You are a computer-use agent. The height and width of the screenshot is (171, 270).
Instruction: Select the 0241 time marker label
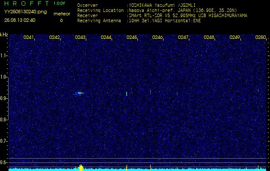coord(29,37)
